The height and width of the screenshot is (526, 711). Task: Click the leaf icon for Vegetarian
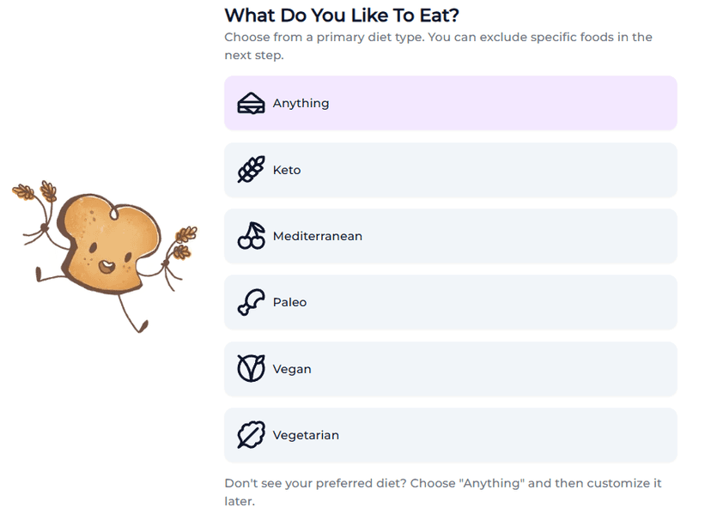[251, 435]
